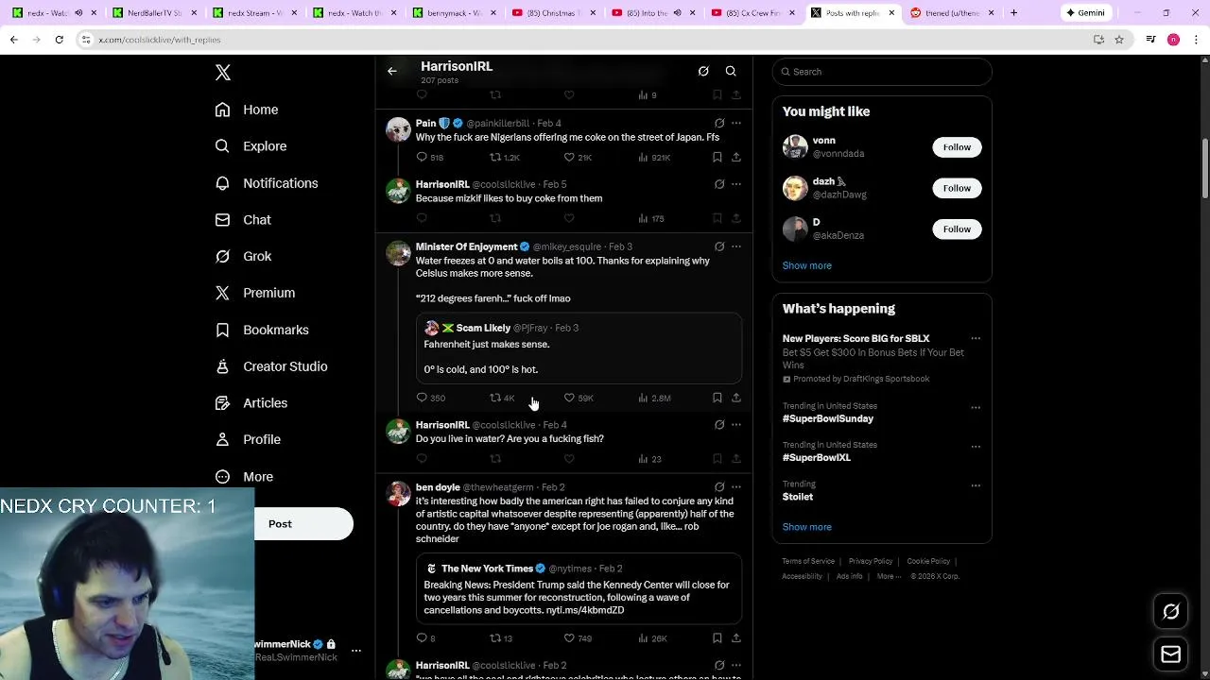Open quoted New York Times post
1210x680 pixels.
pyautogui.click(x=579, y=588)
